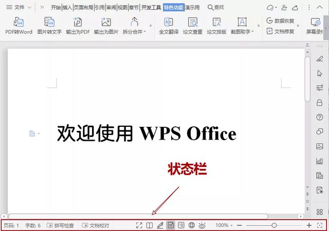Screen dimensions: 329x231
Task: Choose 输出为PDF export option
Action: click(x=78, y=26)
